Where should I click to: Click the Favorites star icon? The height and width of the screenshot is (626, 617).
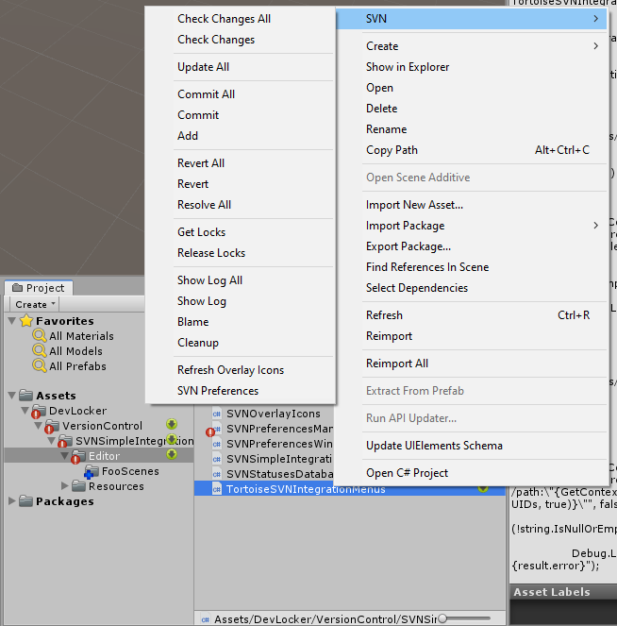coord(26,321)
